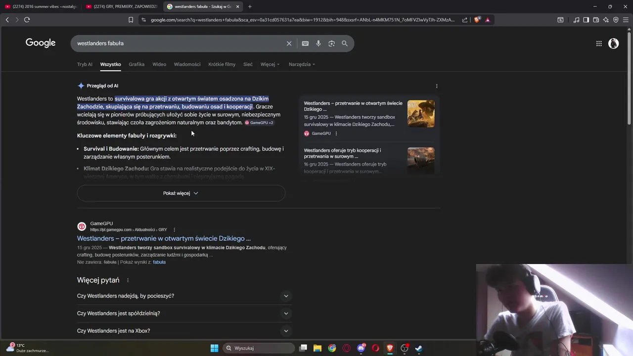This screenshot has height=356, width=633.
Task: Open Leo AI sparkle icon in toolbar
Action: (606, 20)
